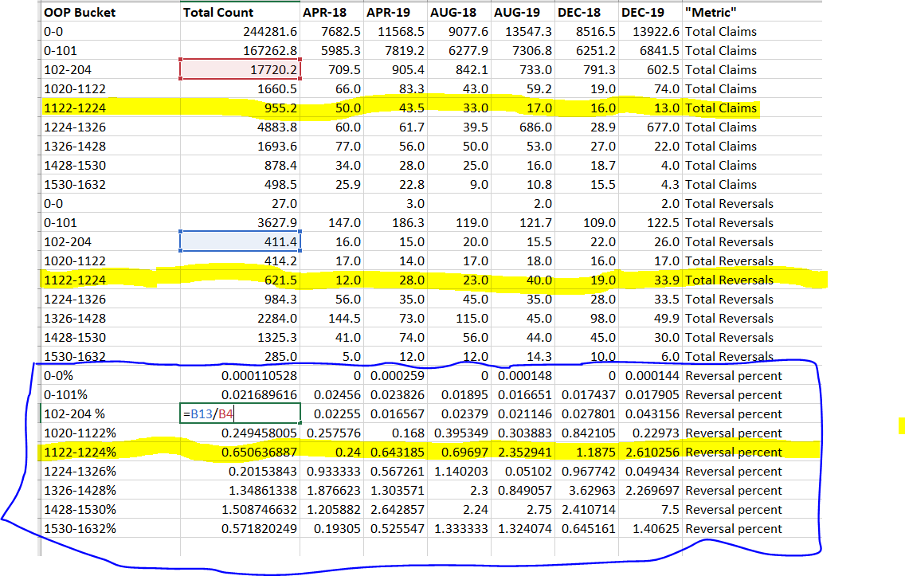Image resolution: width=905 pixels, height=576 pixels.
Task: Select the cell containing 0.021689616
Action: pyautogui.click(x=240, y=395)
